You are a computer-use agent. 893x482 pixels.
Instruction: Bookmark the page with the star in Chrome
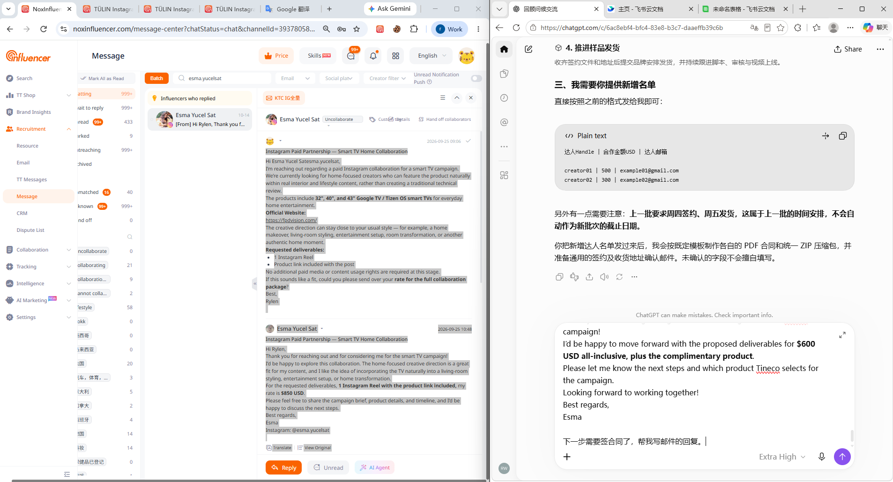(x=357, y=29)
